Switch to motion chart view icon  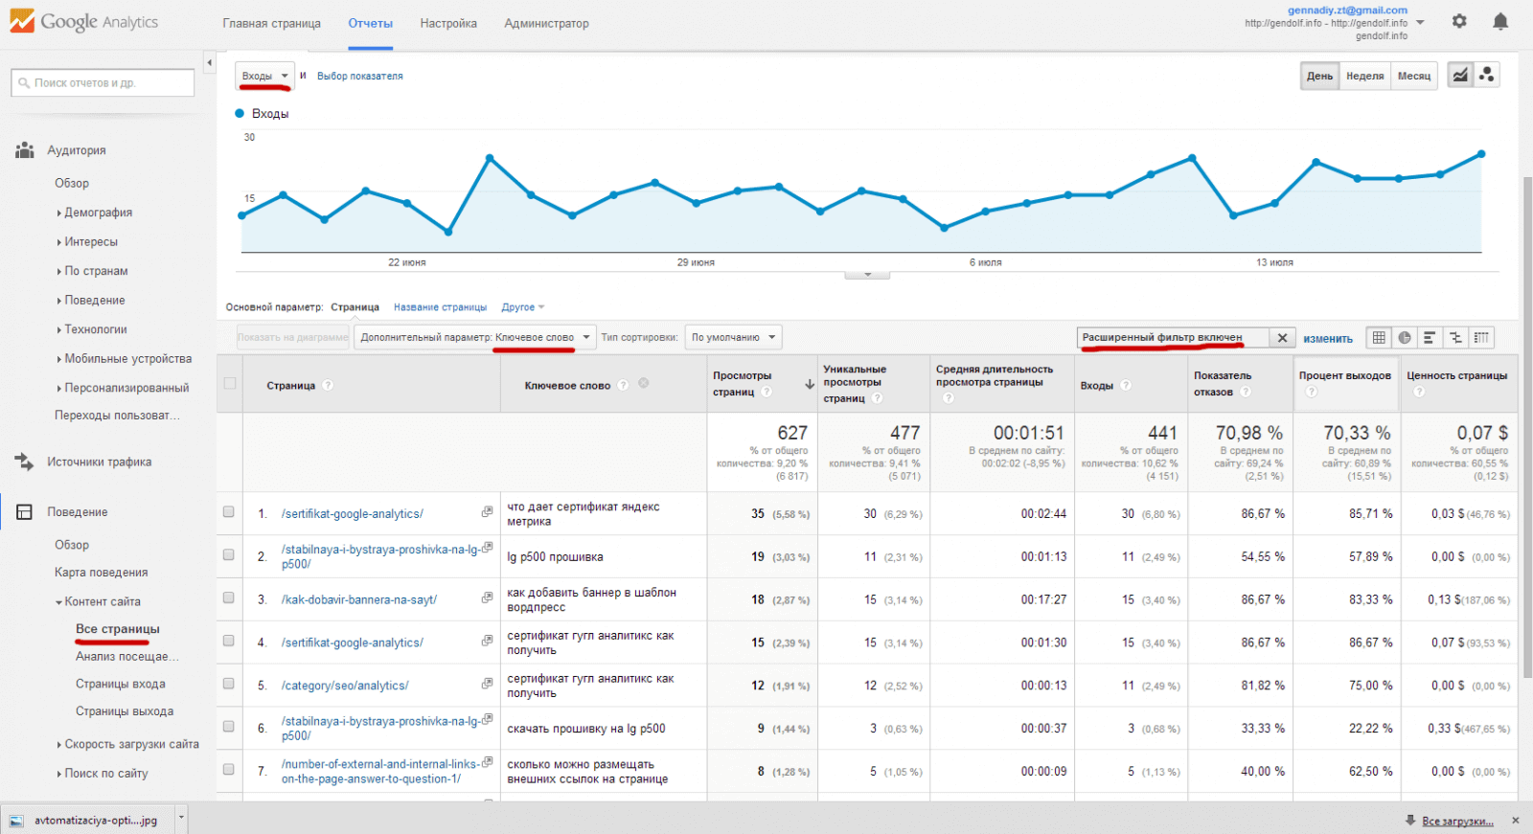point(1486,76)
